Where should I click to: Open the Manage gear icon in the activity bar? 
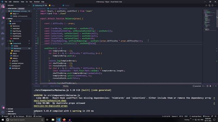[3, 112]
